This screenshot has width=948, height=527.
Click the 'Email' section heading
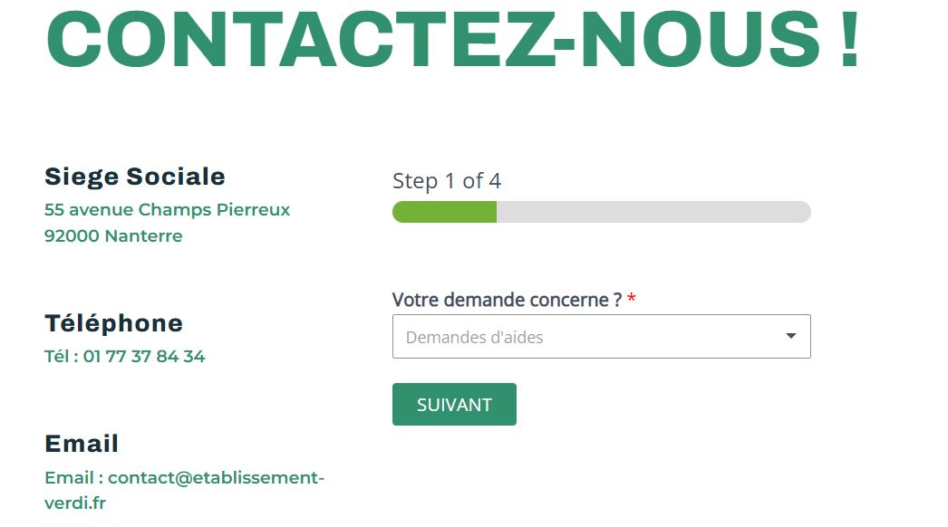pyautogui.click(x=82, y=444)
